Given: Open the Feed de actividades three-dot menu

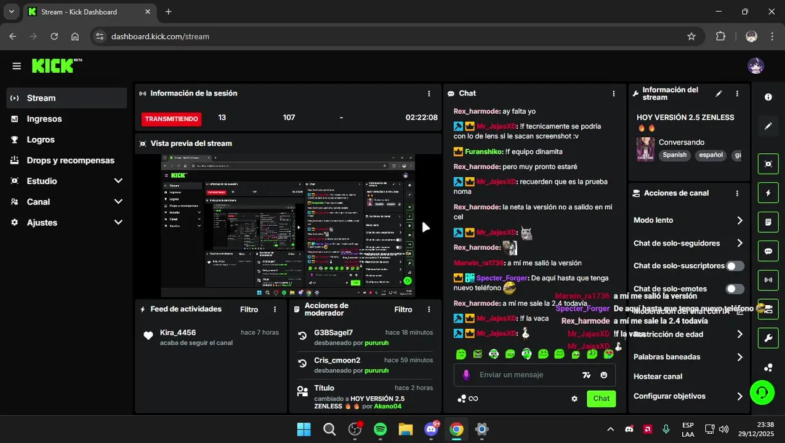Looking at the screenshot, I should (275, 309).
